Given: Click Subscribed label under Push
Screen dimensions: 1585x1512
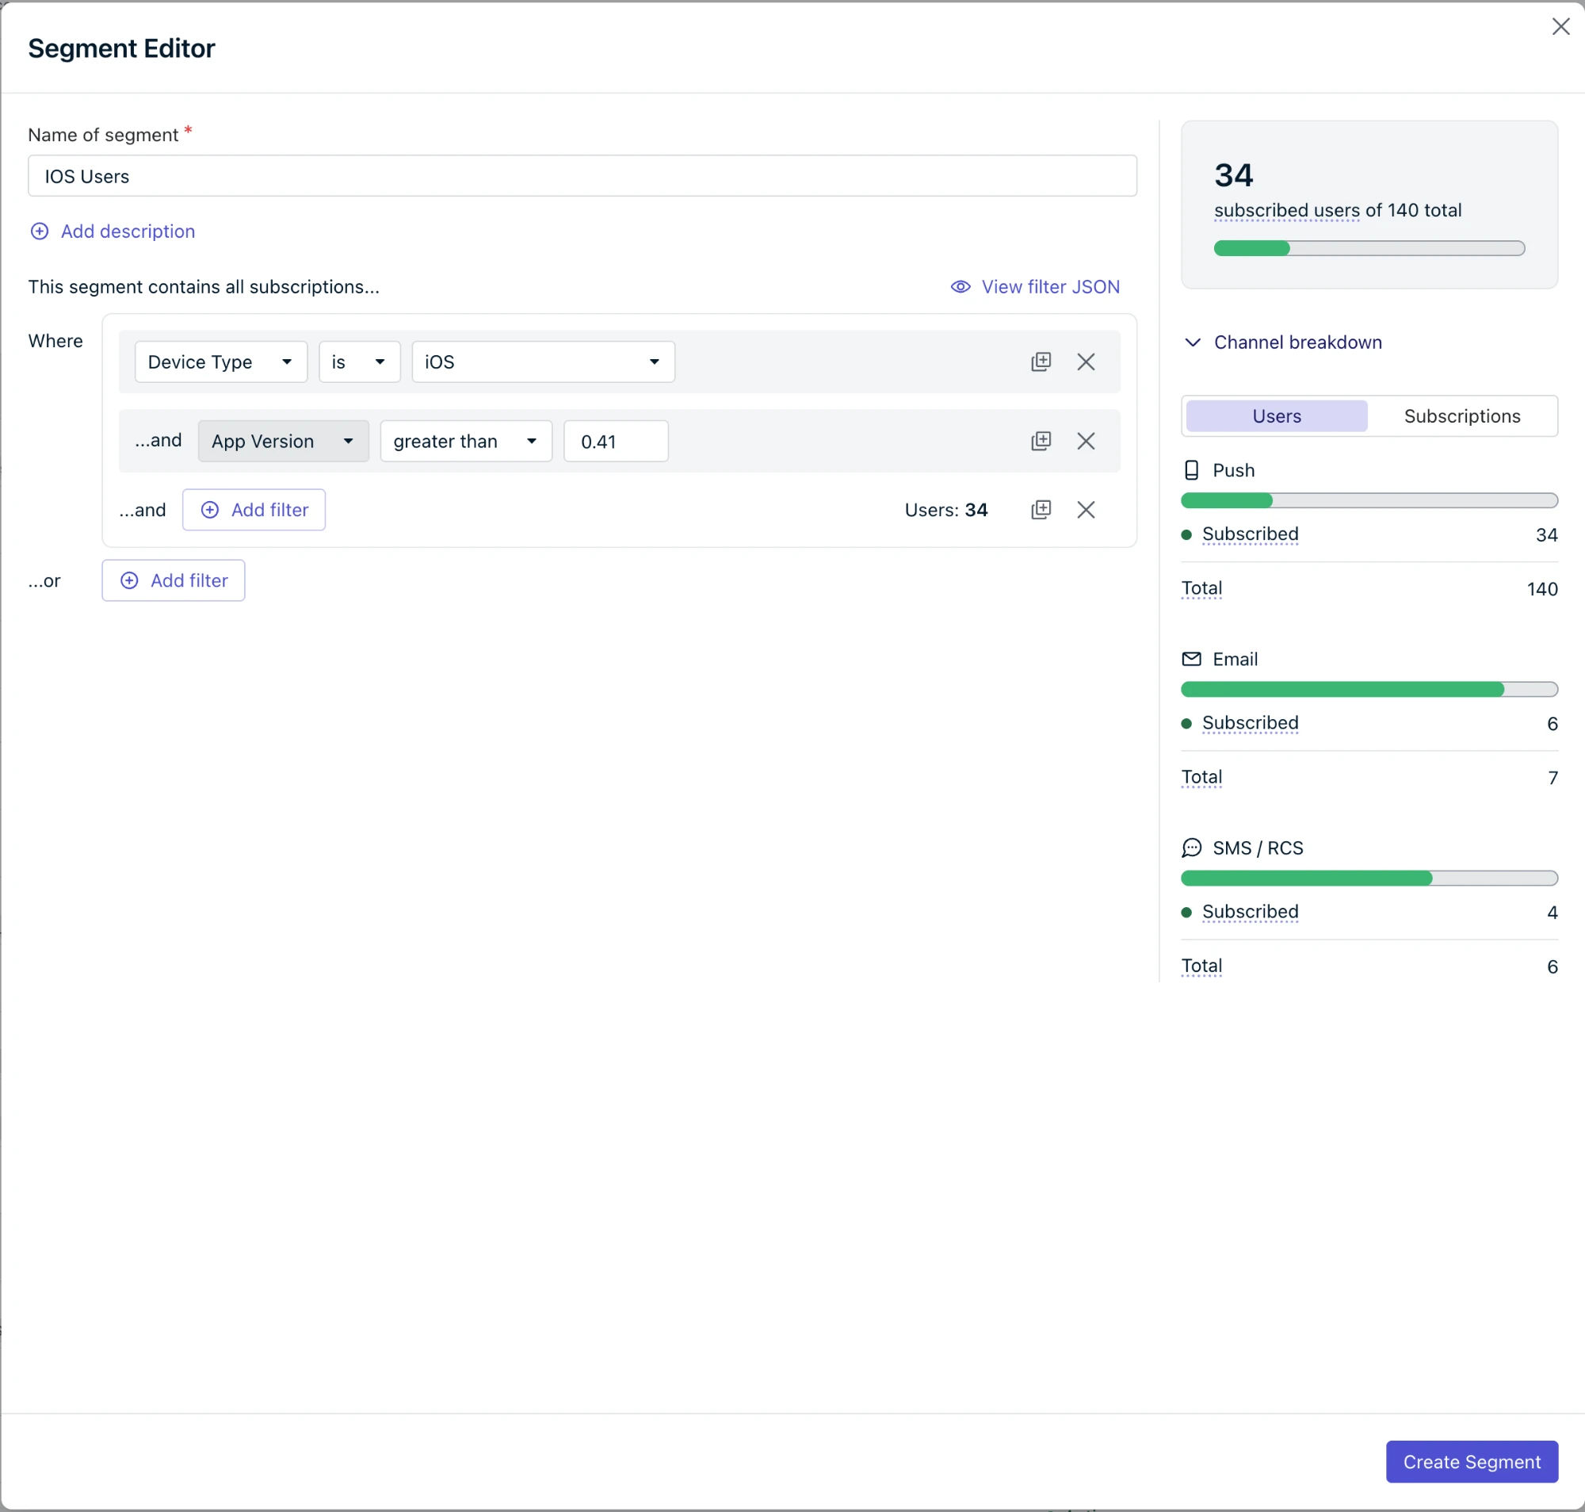Looking at the screenshot, I should point(1250,534).
